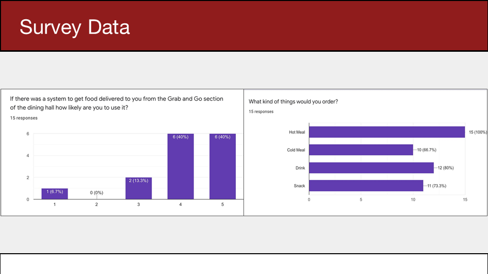Screen dimensions: 488x274
Task: Click the 10 (66.7%) data label
Action: click(x=426, y=150)
